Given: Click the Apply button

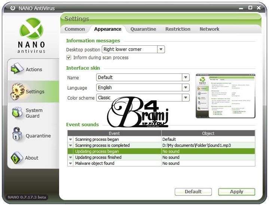Looking at the screenshot, I should (x=236, y=191).
